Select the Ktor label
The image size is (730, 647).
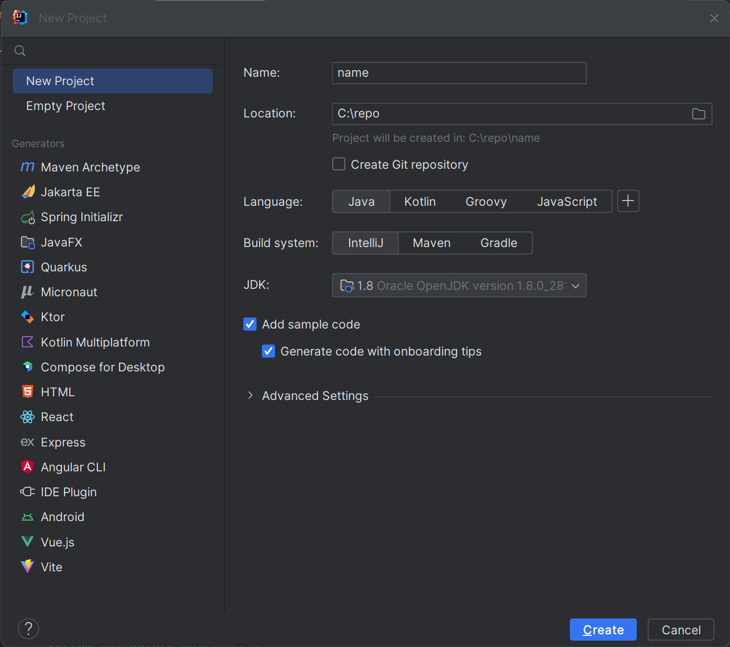(x=53, y=317)
